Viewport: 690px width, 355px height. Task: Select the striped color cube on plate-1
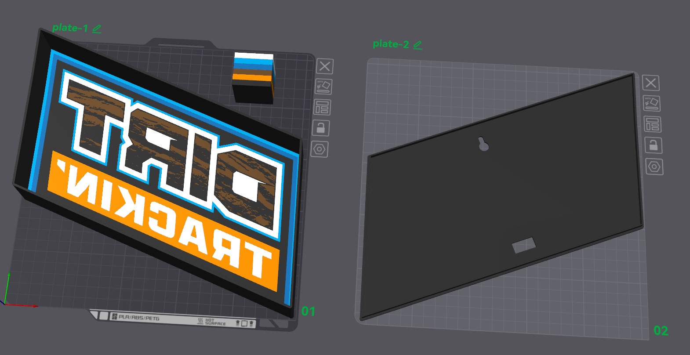point(254,78)
